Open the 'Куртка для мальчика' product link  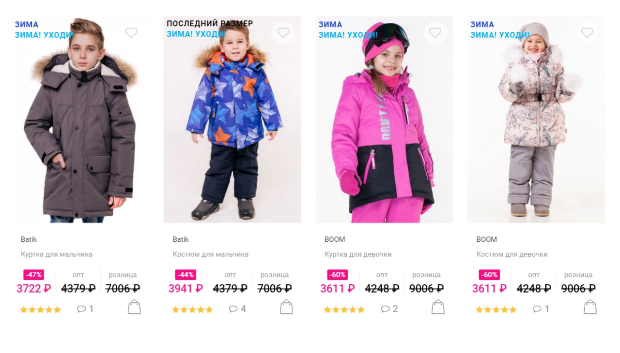tap(57, 254)
